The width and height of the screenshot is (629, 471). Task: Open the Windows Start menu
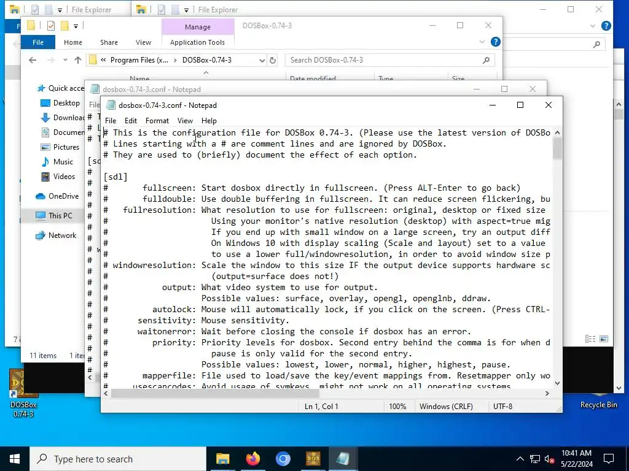tap(15, 459)
